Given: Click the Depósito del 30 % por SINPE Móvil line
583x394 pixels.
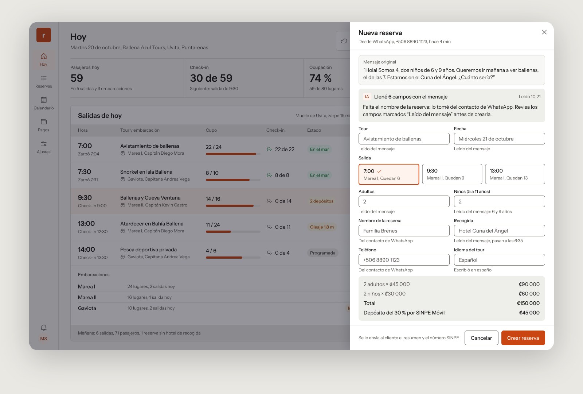Looking at the screenshot, I should [x=451, y=313].
